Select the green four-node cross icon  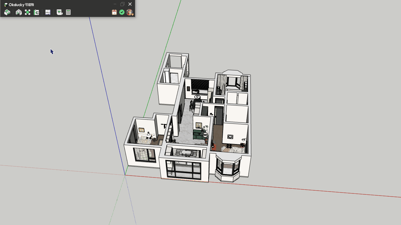[28, 12]
